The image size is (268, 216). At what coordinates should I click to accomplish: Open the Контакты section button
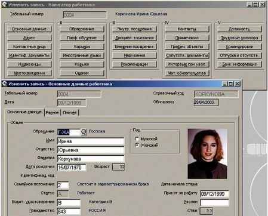point(187,29)
